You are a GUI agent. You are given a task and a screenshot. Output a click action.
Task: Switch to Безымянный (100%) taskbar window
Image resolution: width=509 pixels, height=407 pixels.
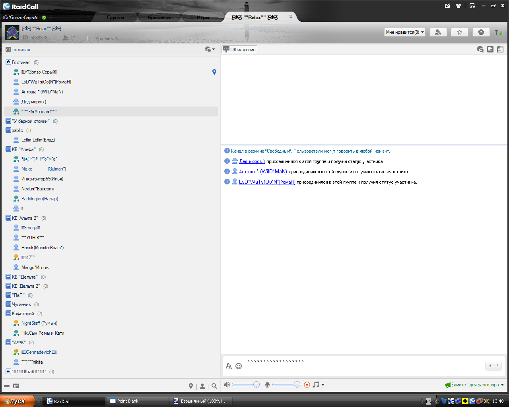[x=201, y=401]
